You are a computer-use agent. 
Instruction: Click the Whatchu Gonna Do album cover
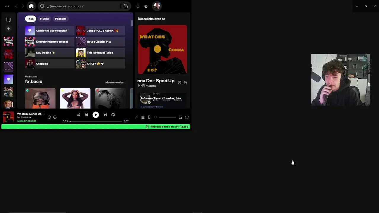[162, 49]
